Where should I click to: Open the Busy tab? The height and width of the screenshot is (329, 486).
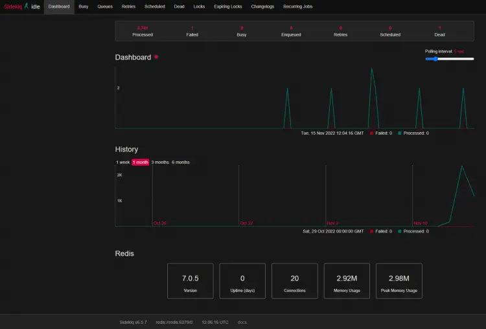click(84, 6)
